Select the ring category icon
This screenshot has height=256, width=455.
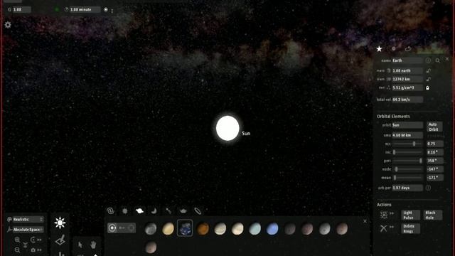(198, 211)
